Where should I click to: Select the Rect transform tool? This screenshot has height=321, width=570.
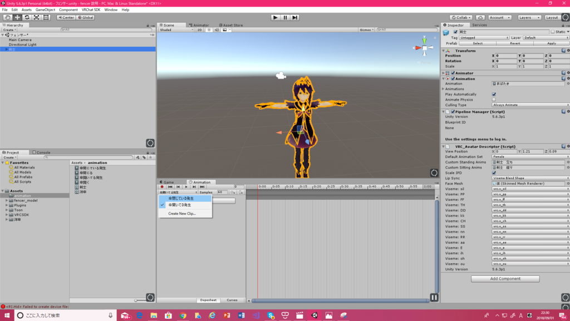coord(46,17)
